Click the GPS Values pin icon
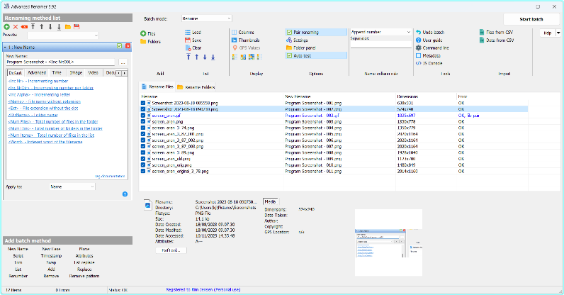 234,48
